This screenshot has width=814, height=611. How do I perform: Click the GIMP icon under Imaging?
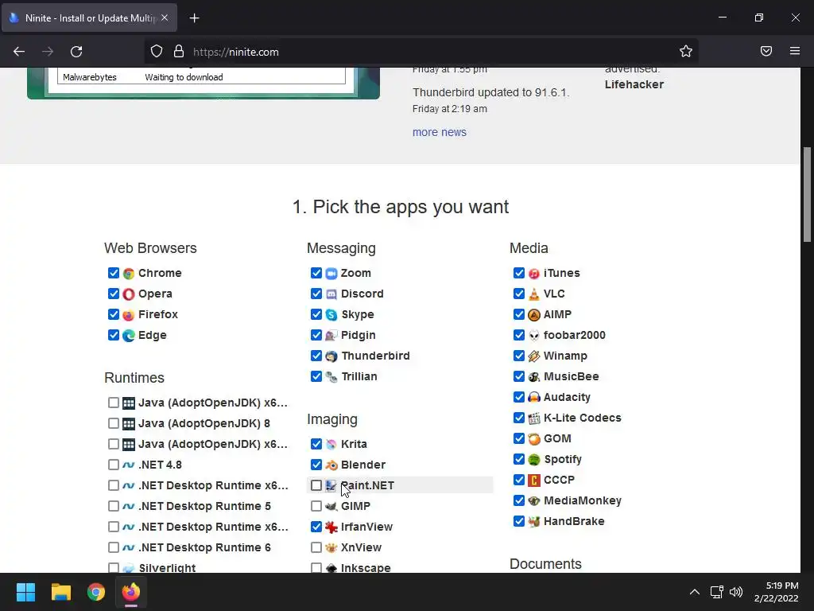[331, 507]
